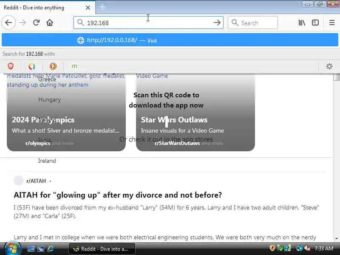Visit the http://192.0.0.168/ suggestion

170,40
